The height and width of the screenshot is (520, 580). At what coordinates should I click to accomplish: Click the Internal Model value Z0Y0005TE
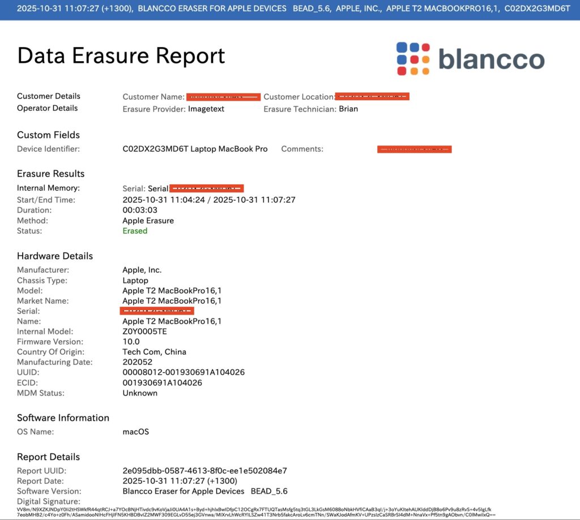point(145,332)
